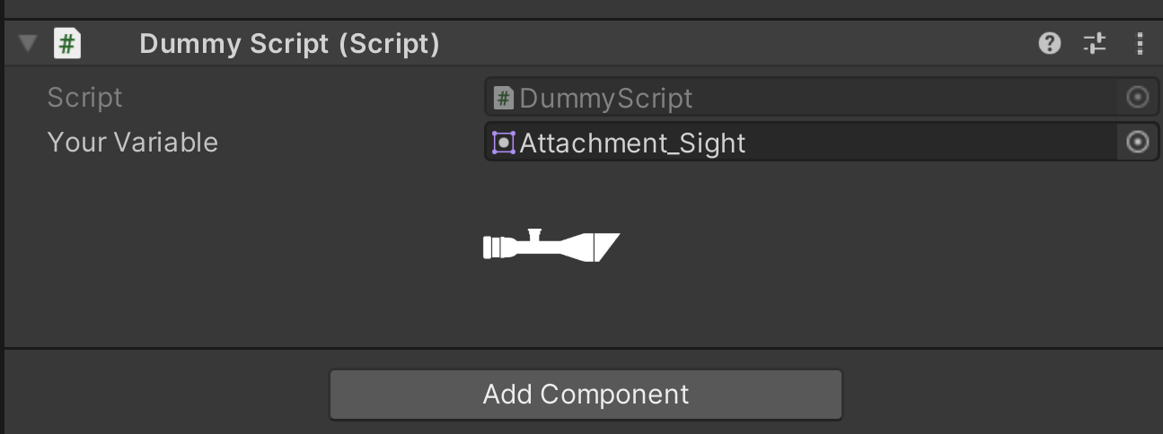
Task: Open the Dummy Script help reference
Action: (x=1049, y=43)
